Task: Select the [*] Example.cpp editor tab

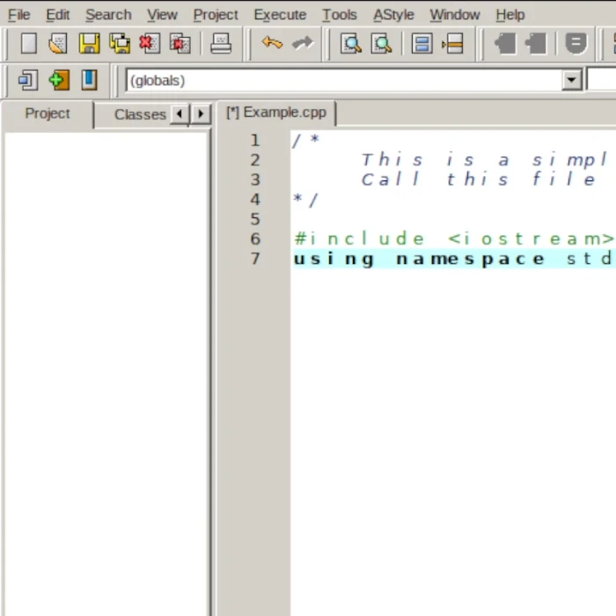Action: (276, 114)
